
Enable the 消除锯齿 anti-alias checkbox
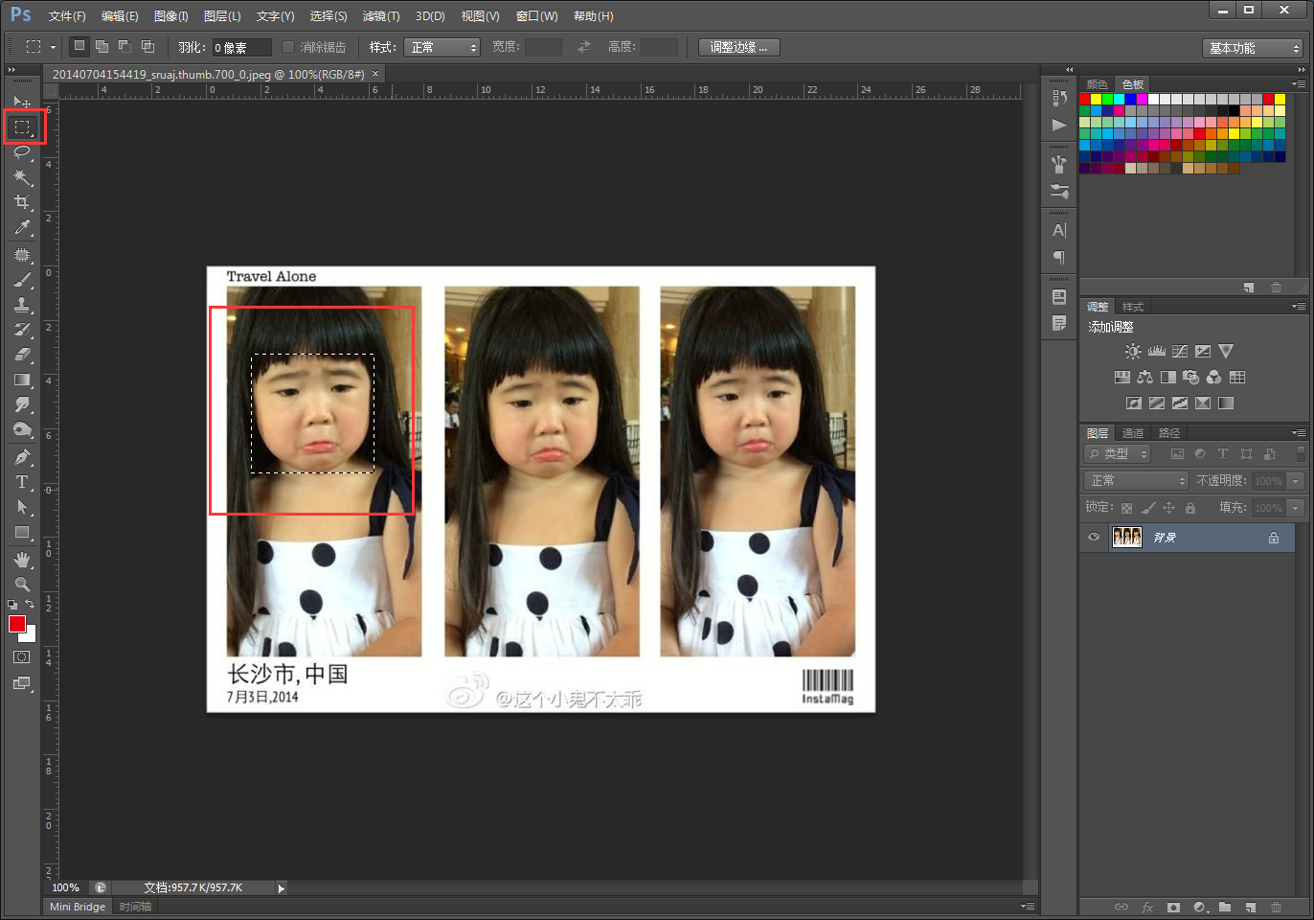pyautogui.click(x=287, y=47)
